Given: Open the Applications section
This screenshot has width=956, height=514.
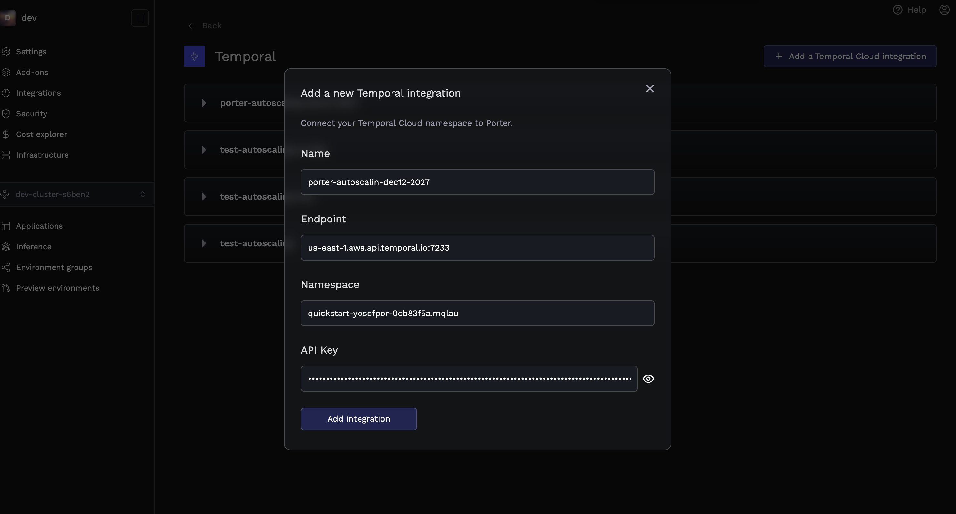Looking at the screenshot, I should [x=6, y=226].
